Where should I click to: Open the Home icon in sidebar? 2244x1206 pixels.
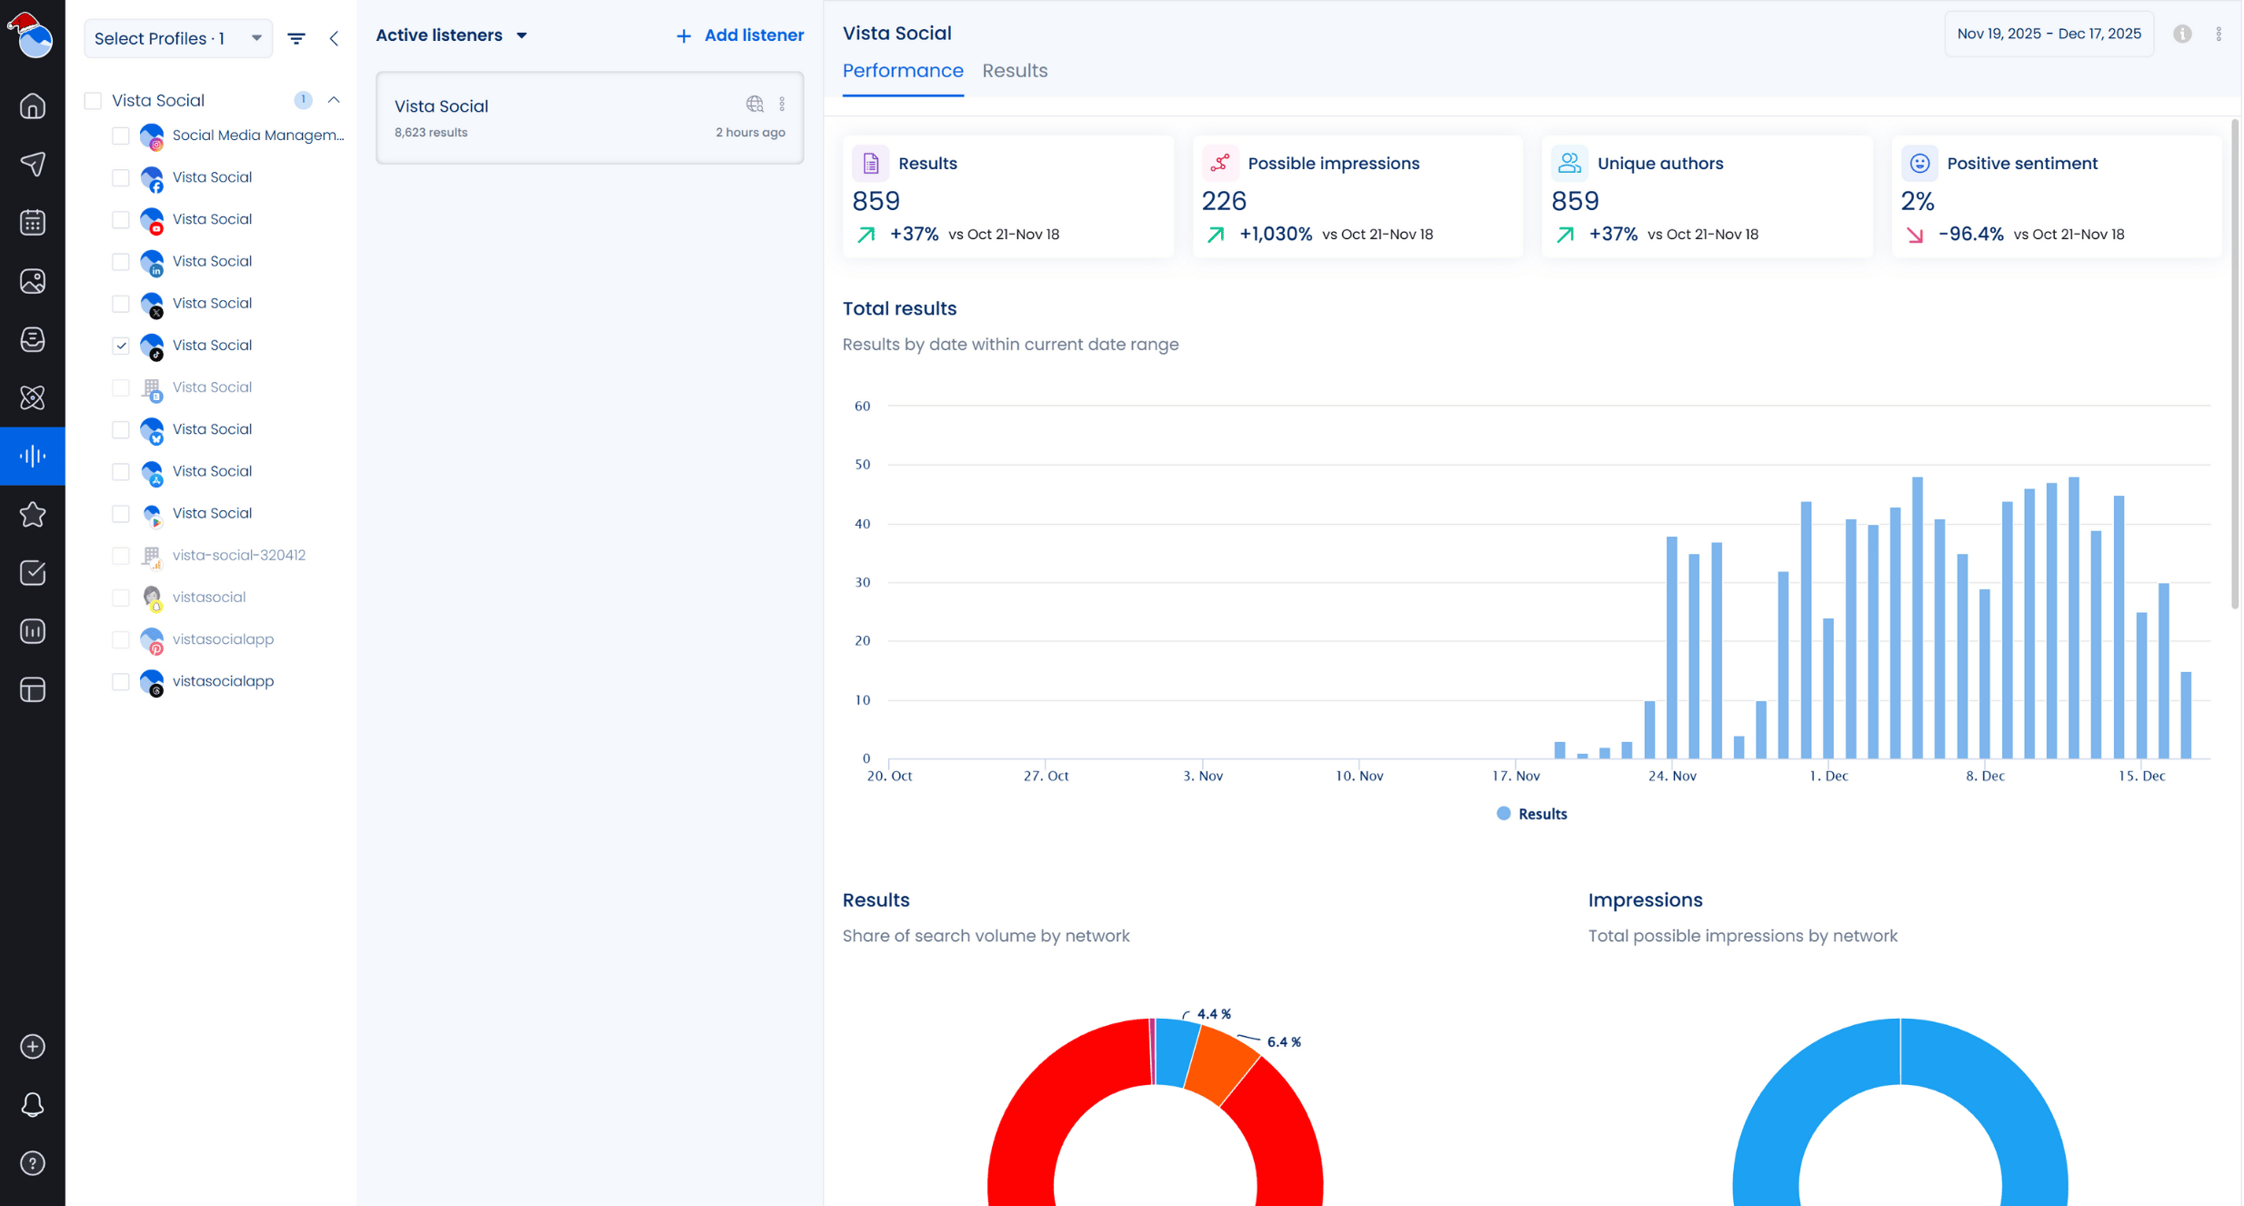[x=33, y=106]
